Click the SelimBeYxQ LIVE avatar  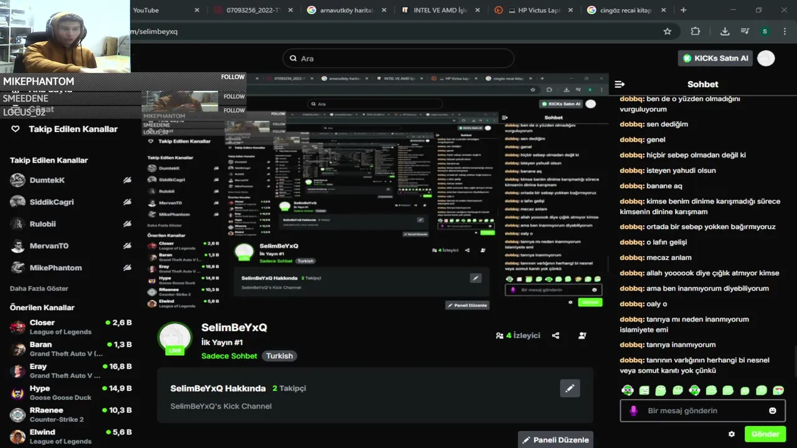tap(175, 338)
